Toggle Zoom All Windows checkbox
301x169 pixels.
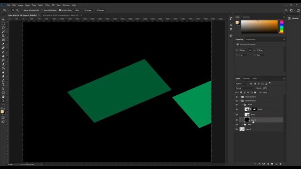42,10
